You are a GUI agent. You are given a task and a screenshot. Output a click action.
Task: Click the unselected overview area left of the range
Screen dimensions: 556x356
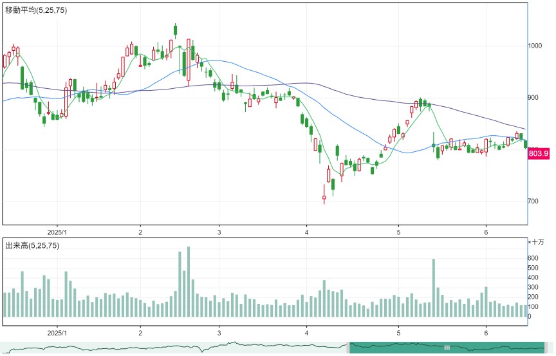pyautogui.click(x=173, y=348)
